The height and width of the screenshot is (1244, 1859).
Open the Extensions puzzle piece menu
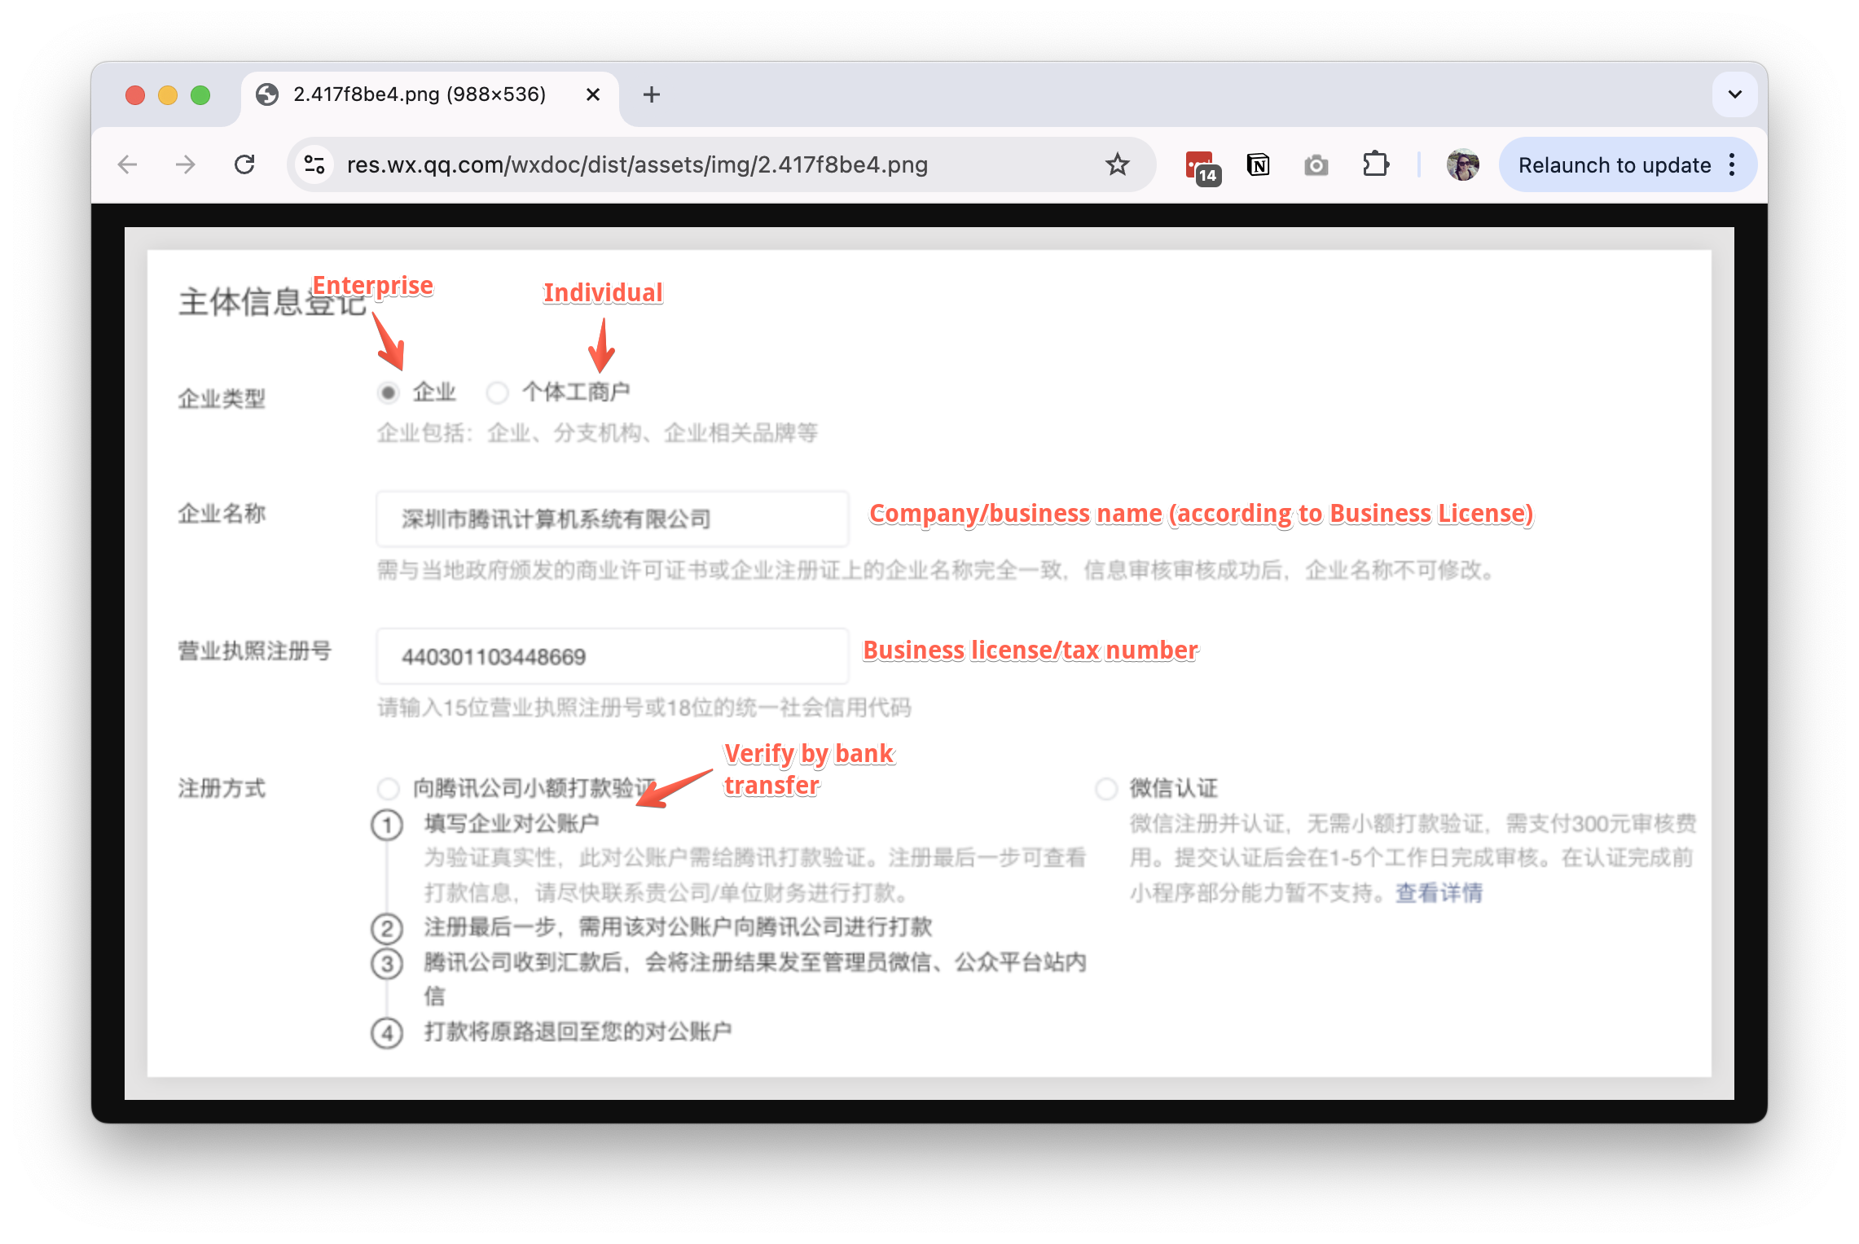[1375, 164]
